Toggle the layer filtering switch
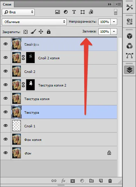 (x=115, y=12)
